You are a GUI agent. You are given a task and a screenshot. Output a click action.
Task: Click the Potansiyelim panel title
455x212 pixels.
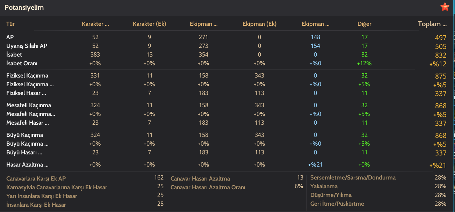24,7
